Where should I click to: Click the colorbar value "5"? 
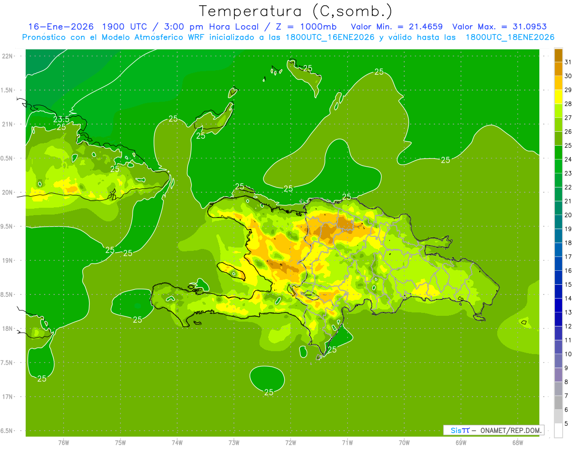pyautogui.click(x=566, y=424)
